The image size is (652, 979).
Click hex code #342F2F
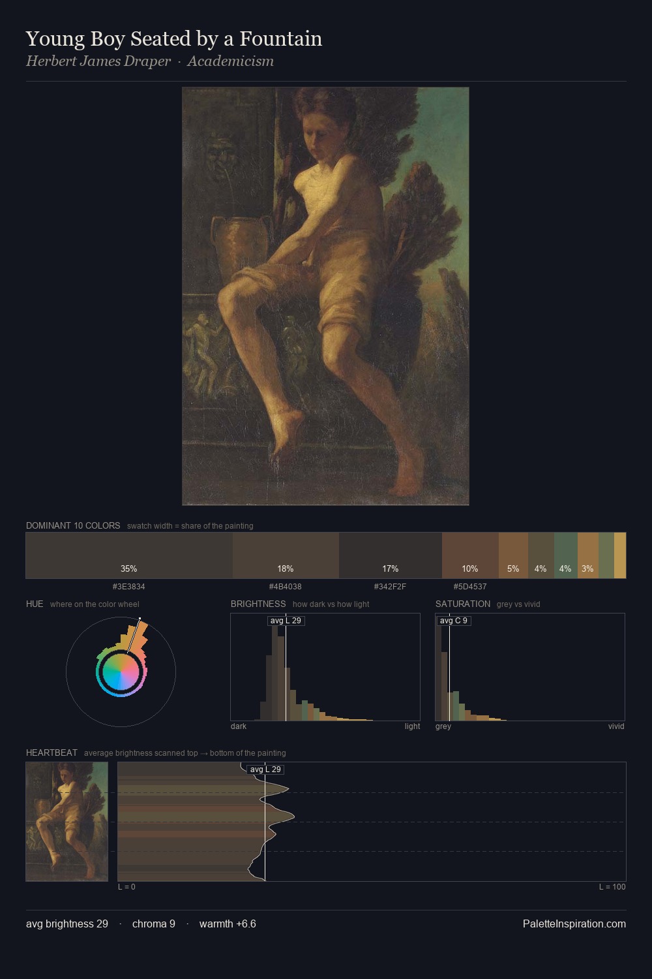point(390,587)
